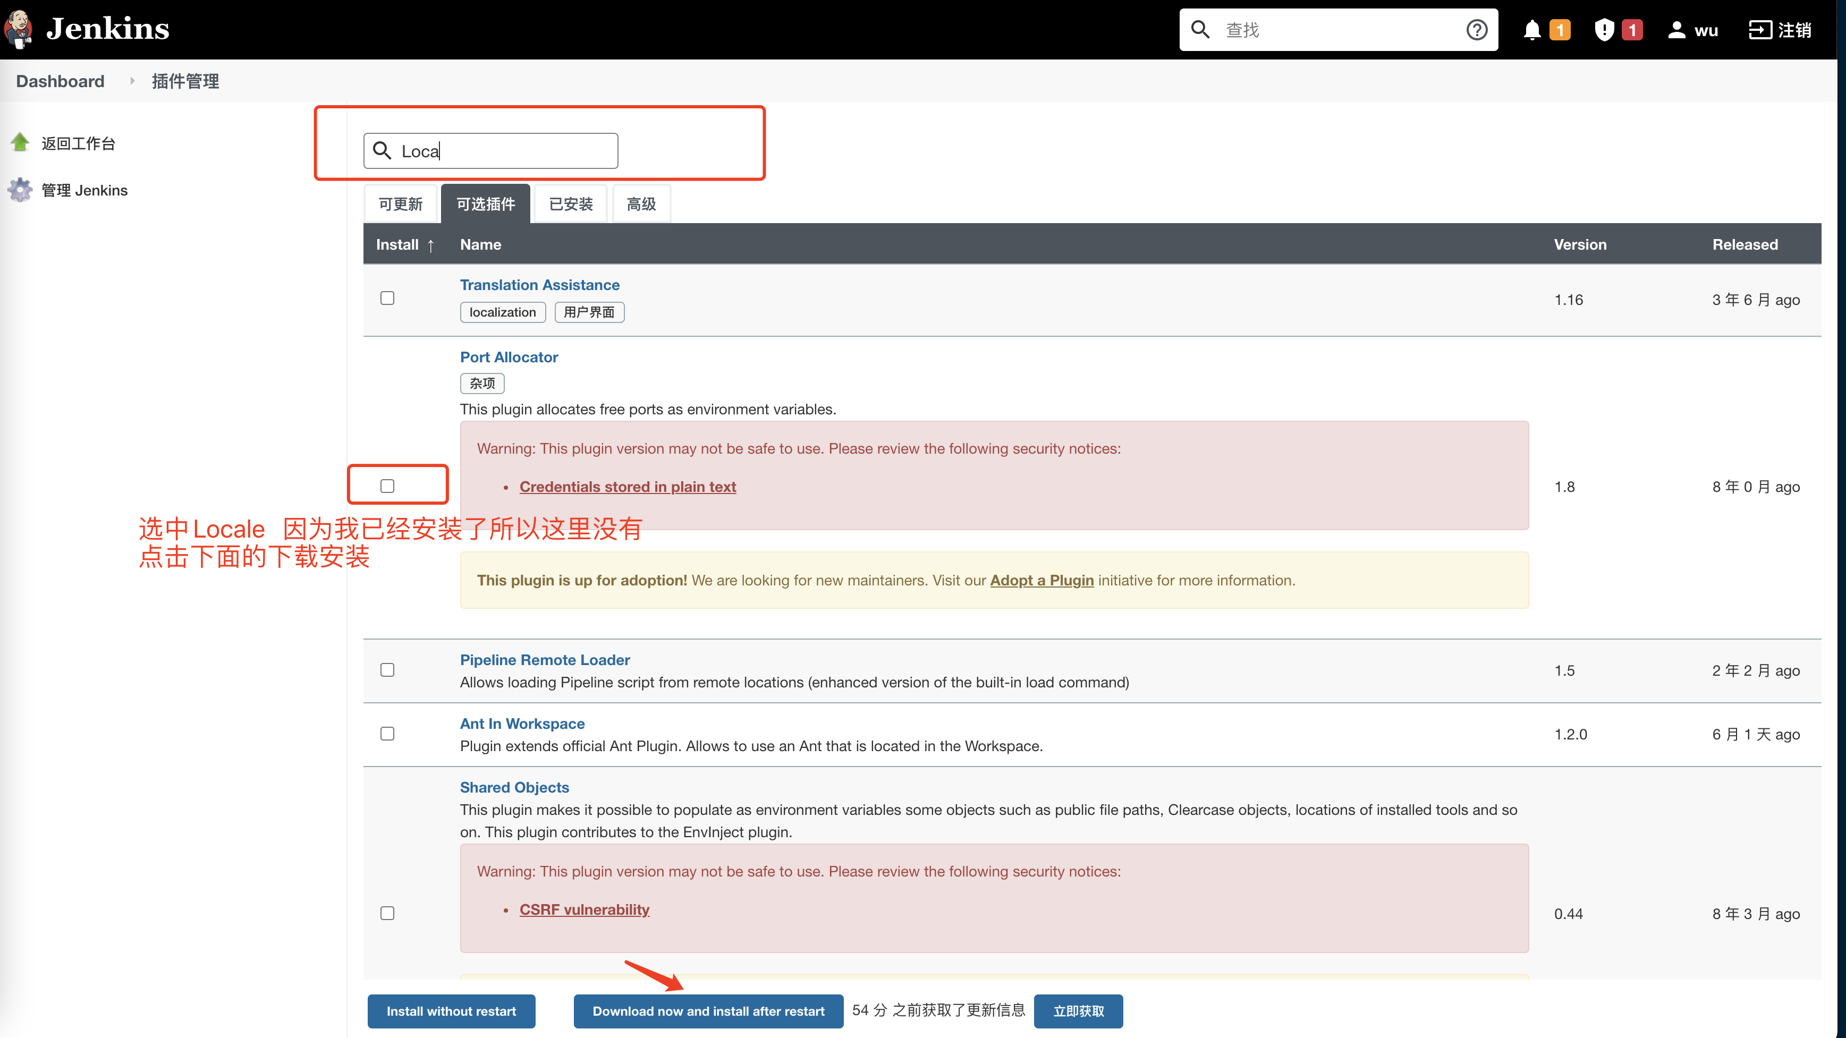This screenshot has width=1846, height=1038.
Task: Open 管理 Jenkins sidebar link
Action: [x=84, y=190]
